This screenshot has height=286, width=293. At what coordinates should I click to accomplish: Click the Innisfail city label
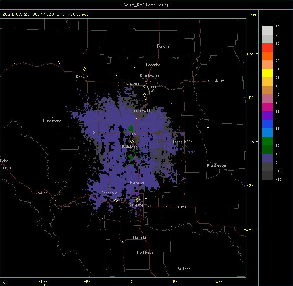pos(141,111)
